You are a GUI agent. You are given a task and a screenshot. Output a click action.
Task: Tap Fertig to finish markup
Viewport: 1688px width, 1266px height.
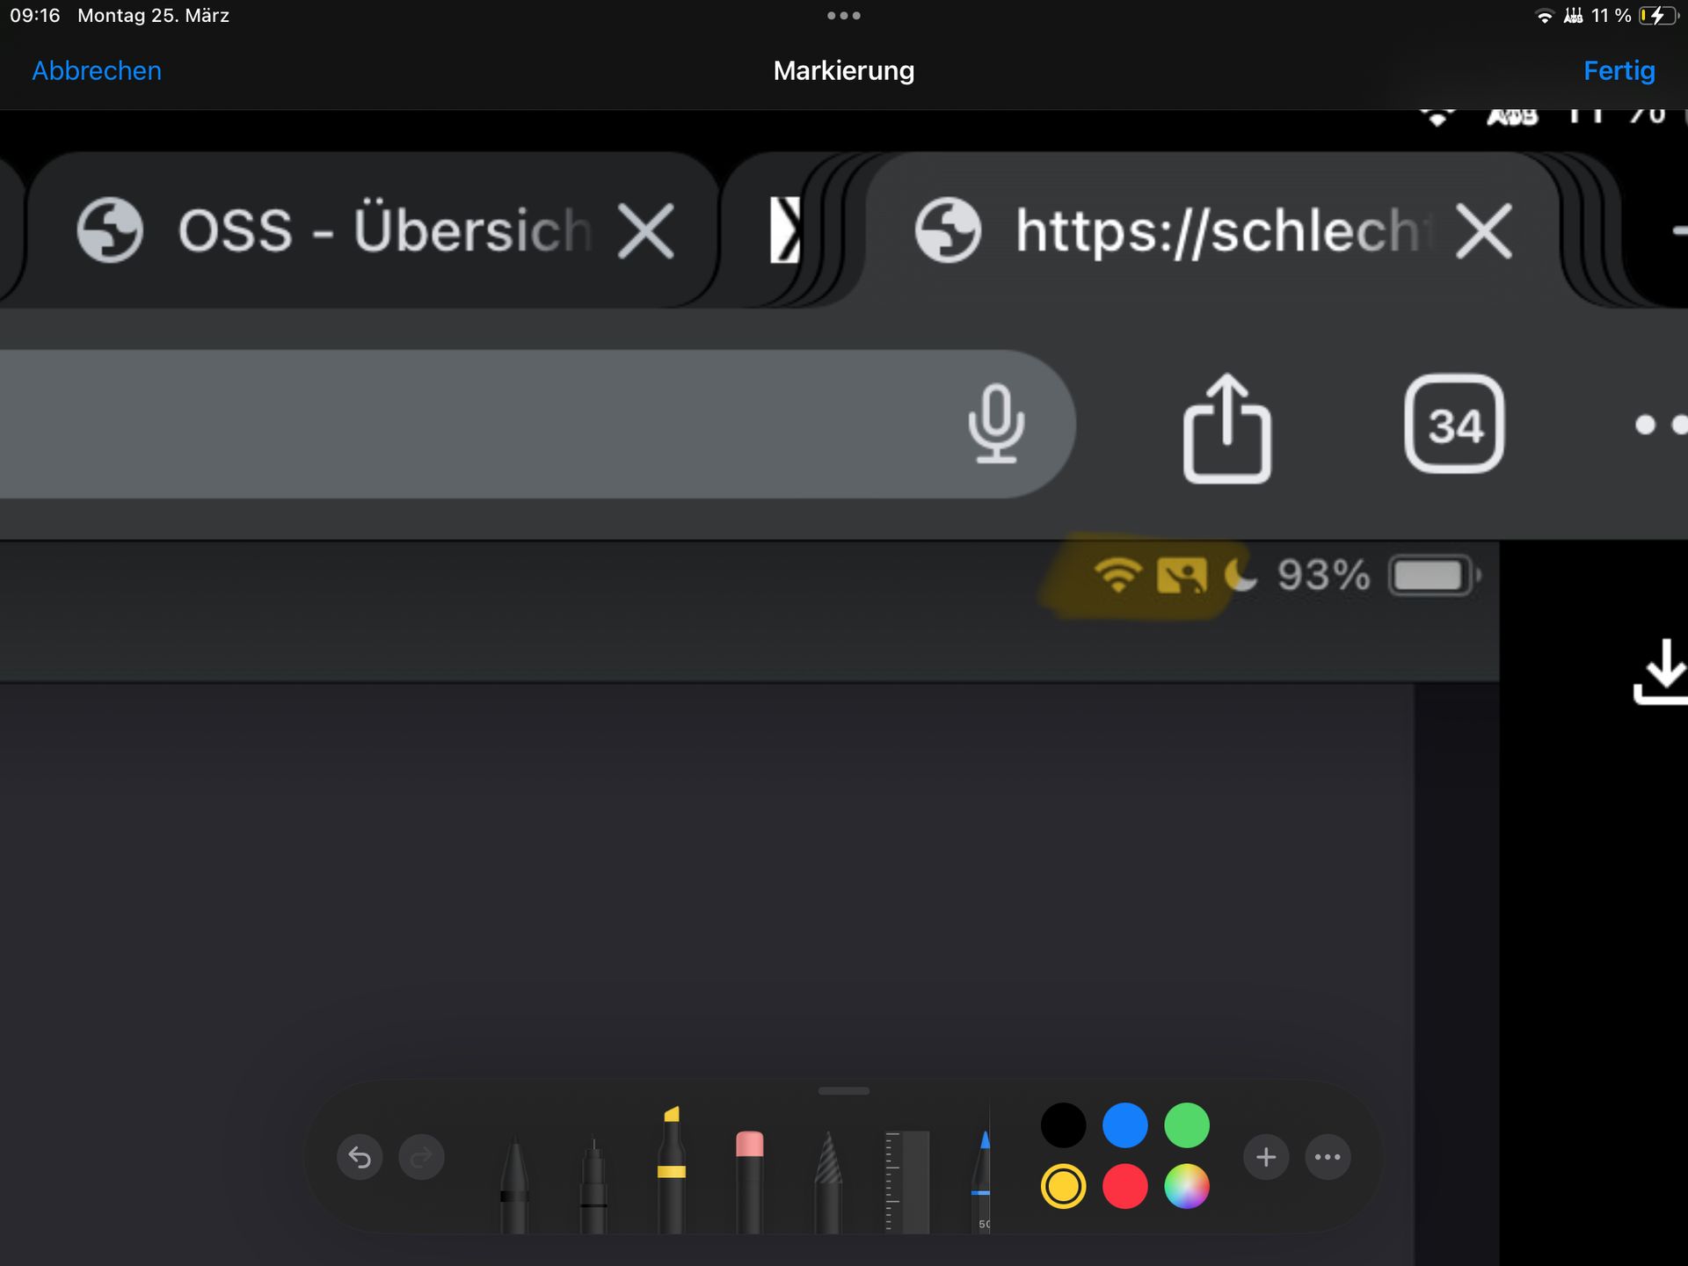tap(1619, 70)
